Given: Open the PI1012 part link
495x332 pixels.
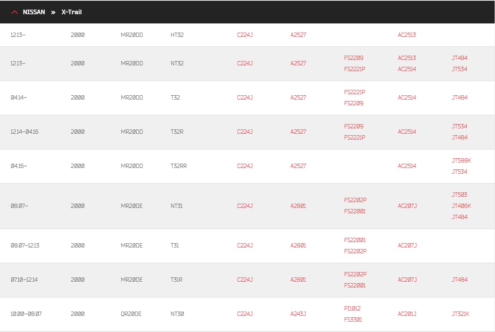Looking at the screenshot, I should (x=352, y=309).
